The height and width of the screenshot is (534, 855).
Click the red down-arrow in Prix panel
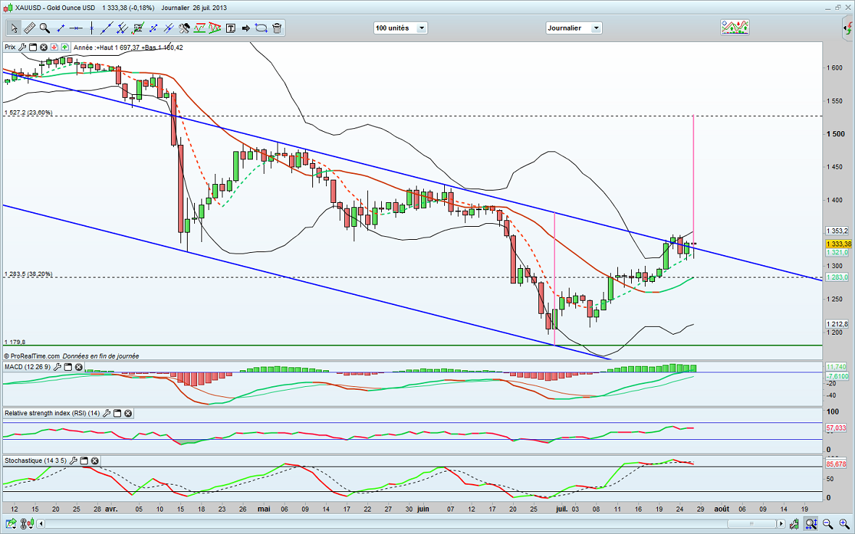click(54, 47)
